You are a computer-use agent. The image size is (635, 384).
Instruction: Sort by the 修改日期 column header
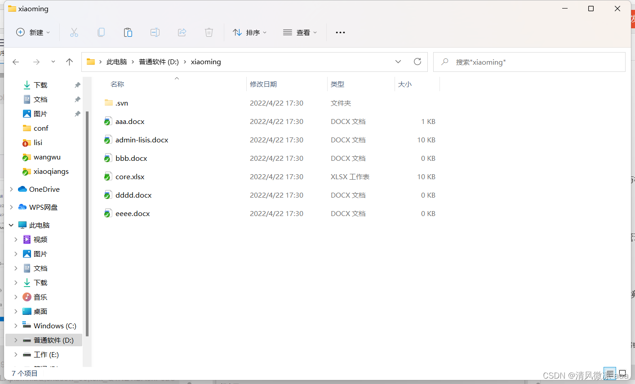click(263, 84)
